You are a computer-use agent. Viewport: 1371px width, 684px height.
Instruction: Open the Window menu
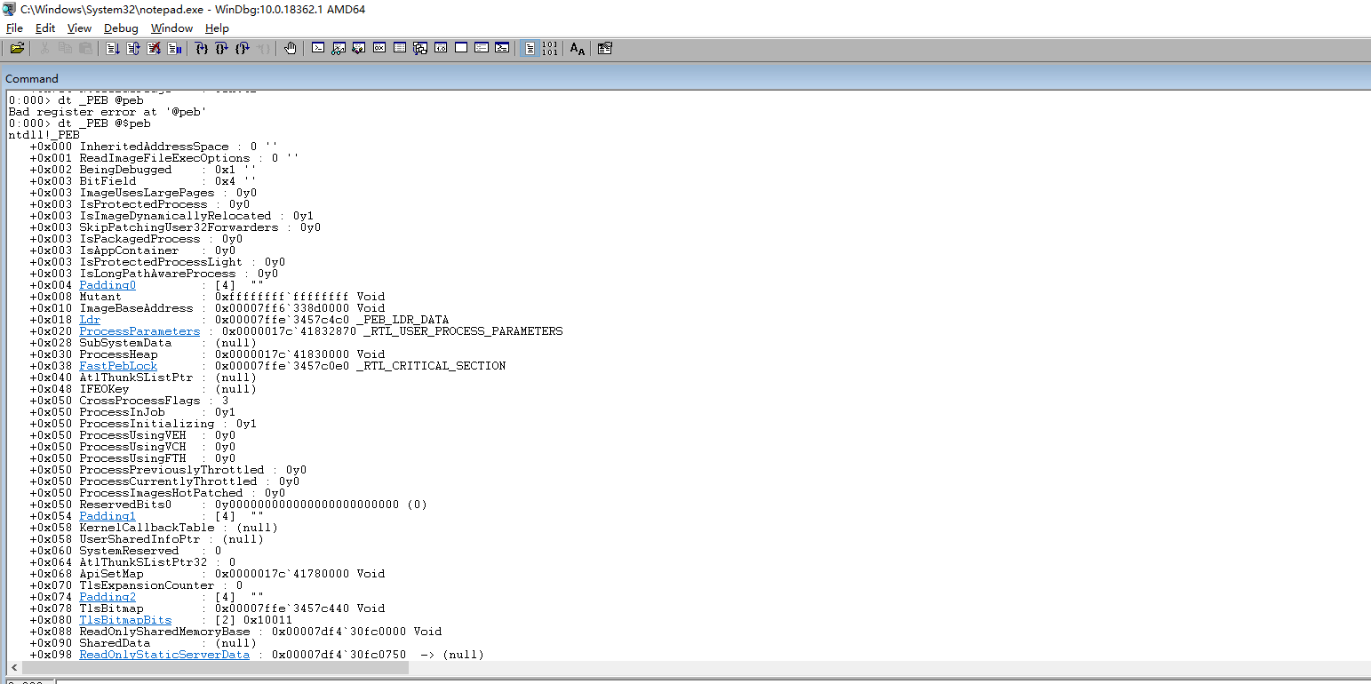[171, 28]
